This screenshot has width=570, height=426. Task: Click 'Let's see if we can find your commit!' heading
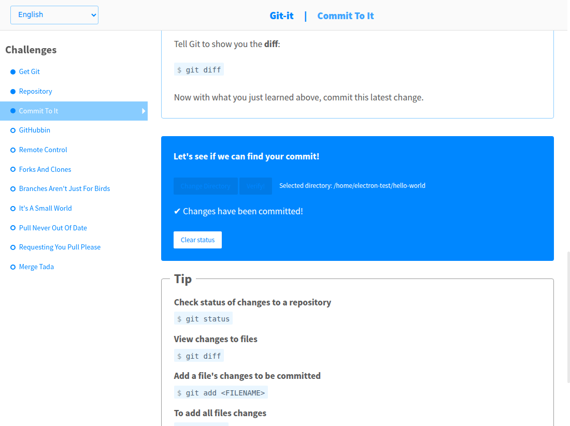[247, 156]
